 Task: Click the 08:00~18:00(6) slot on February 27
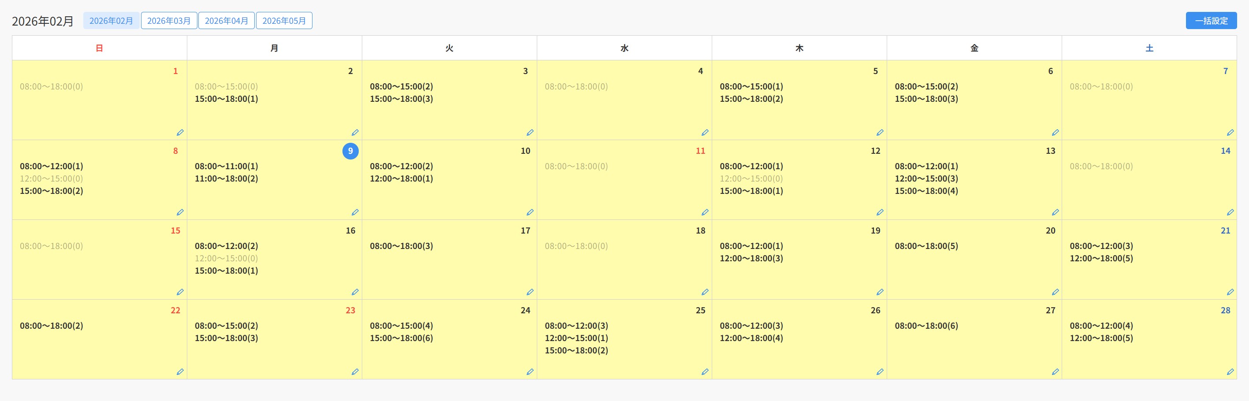coord(926,326)
